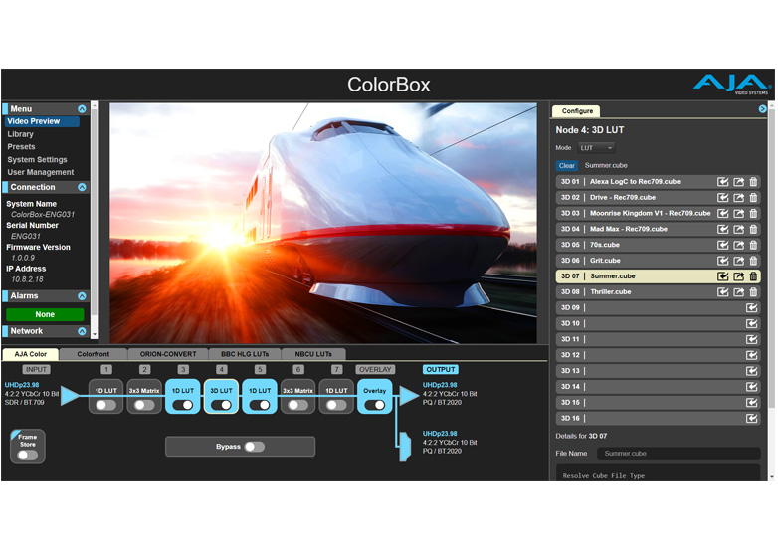Click the green None alarm indicator

[45, 314]
